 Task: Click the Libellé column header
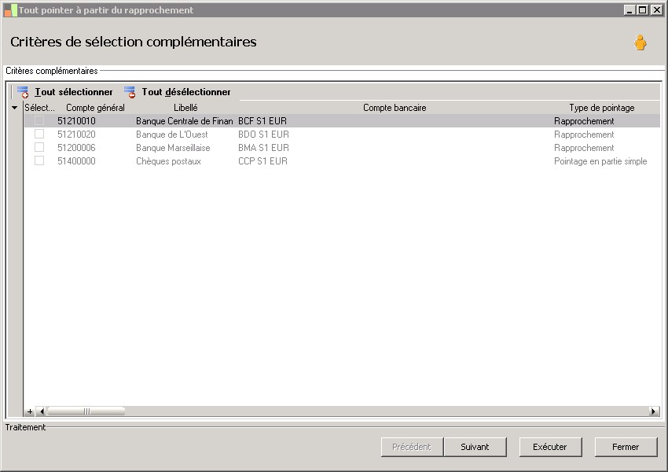(185, 108)
